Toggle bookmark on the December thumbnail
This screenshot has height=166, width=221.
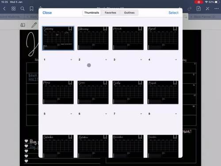pyautogui.click(x=175, y=137)
